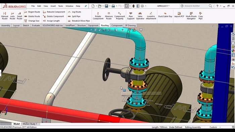Select the Manual Route tool

[x=5, y=16]
